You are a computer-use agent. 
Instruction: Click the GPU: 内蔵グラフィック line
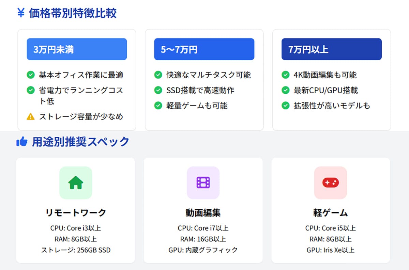tap(203, 250)
